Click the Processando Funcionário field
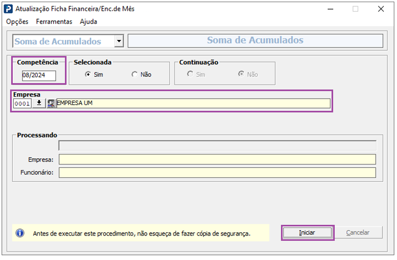397x260 pixels. [x=217, y=173]
